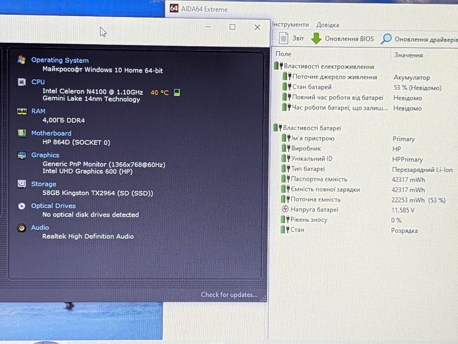Screen dimensions: 458x344
Task: Click the Optical Drives disc icon
Action: (22, 206)
